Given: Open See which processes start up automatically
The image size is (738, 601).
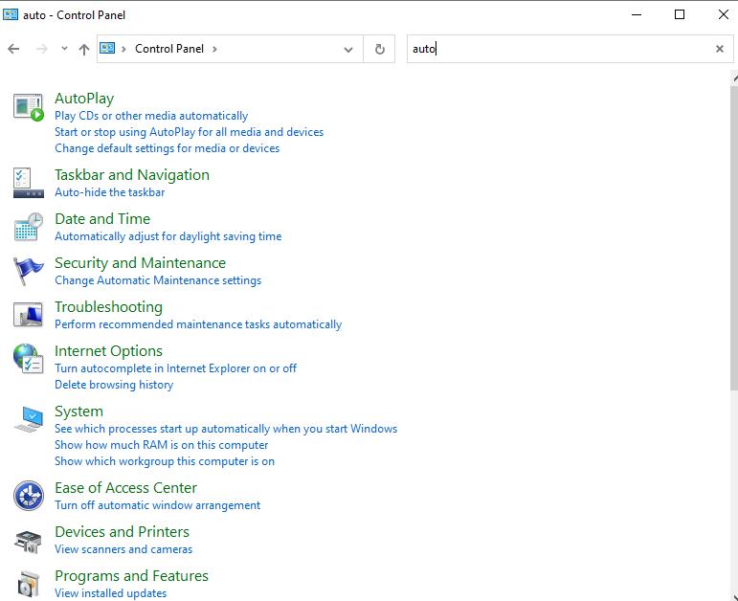Looking at the screenshot, I should (226, 429).
